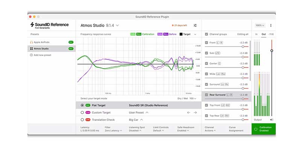Select the Apple AirPods preset
301x150 pixels.
coord(52,42)
